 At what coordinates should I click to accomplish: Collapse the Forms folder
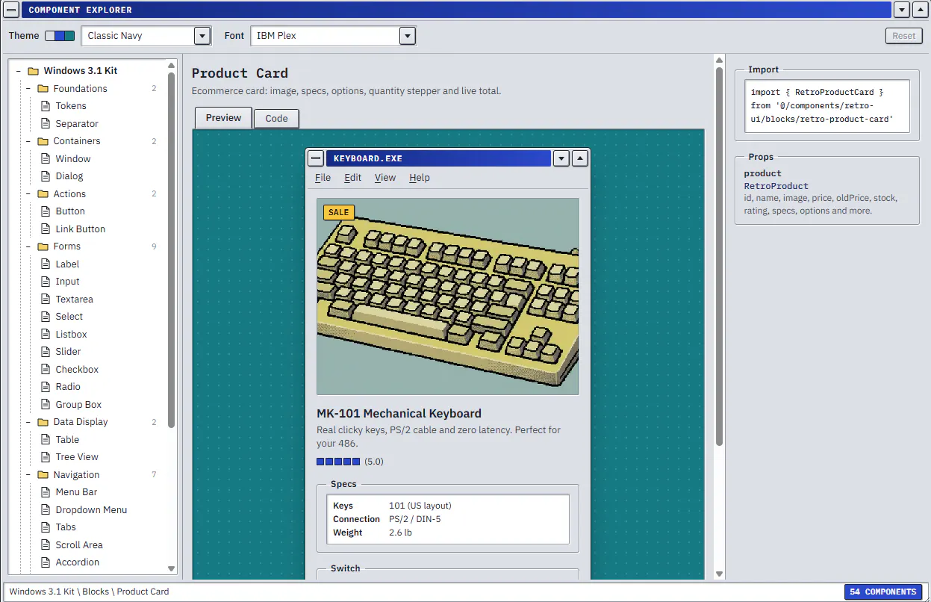tap(28, 246)
